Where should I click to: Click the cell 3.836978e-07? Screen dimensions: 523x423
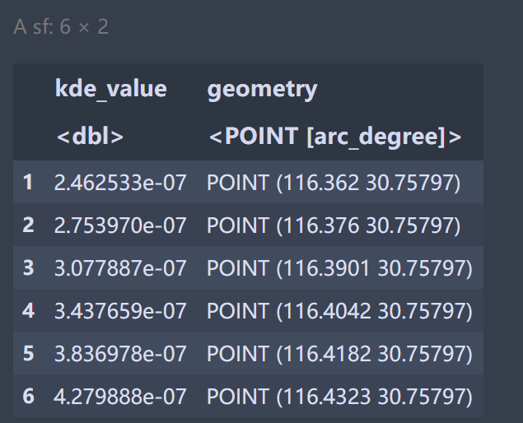pos(120,353)
